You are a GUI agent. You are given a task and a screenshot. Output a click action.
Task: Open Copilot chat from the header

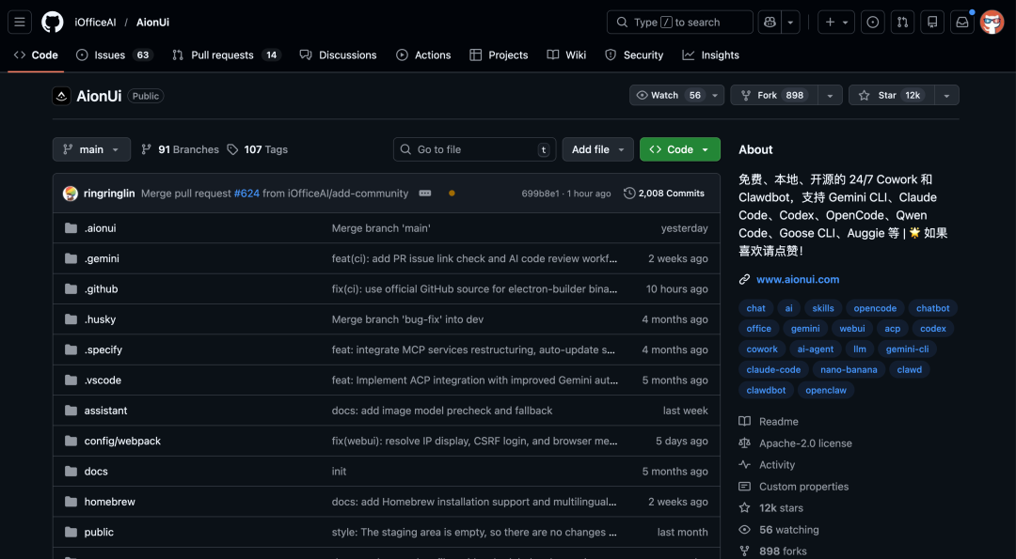click(769, 22)
